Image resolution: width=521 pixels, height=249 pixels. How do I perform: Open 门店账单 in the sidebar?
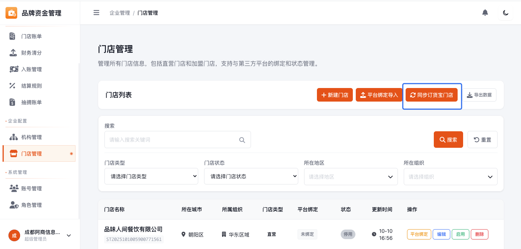31,36
